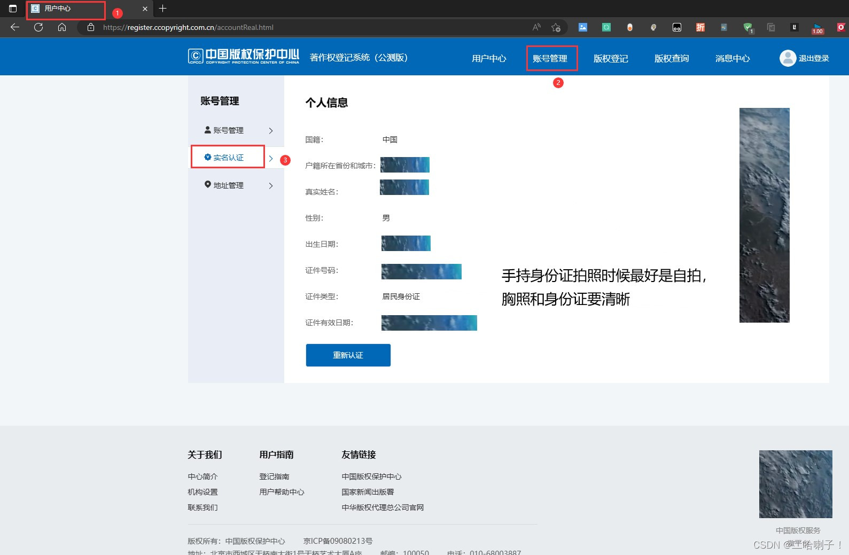Go to browser home page icon
The image size is (849, 555).
(62, 27)
